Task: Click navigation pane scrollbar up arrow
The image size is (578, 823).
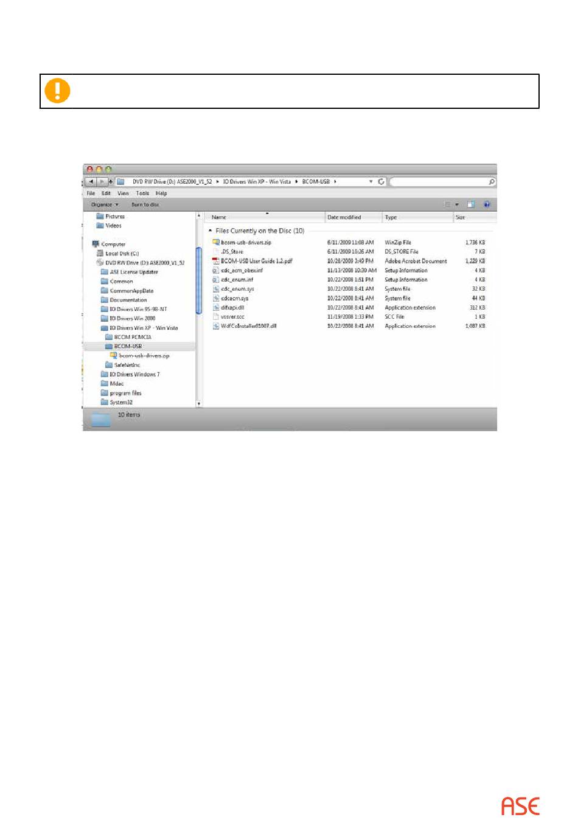Action: 198,216
